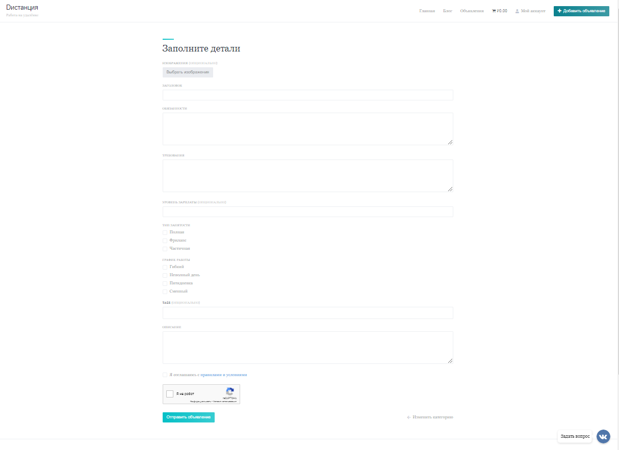The width and height of the screenshot is (619, 450).
Task: Check the Сменный schedule option
Action: (165, 291)
